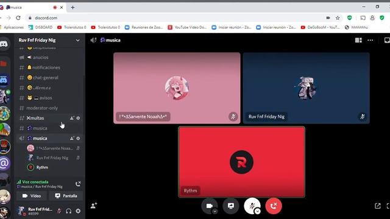Viewport: 390px width, 219px height.
Task: Click Rythm user in voice channel list
Action: tap(50, 167)
